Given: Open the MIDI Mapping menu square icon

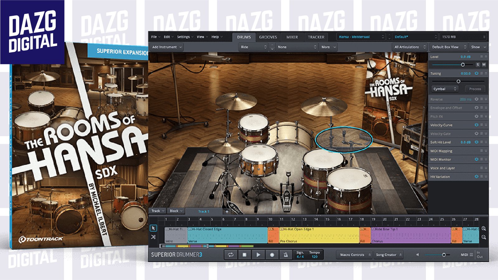Looking at the screenshot, I should [x=482, y=151].
